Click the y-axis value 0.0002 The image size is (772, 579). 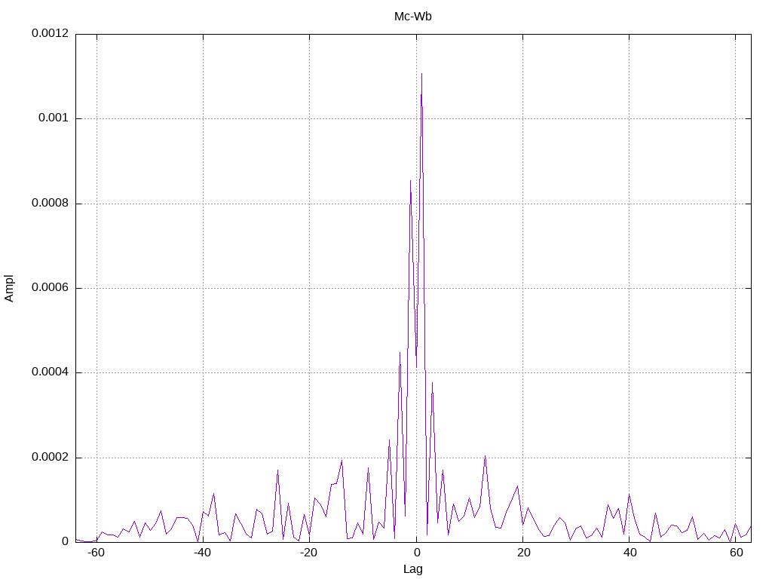[x=51, y=457]
